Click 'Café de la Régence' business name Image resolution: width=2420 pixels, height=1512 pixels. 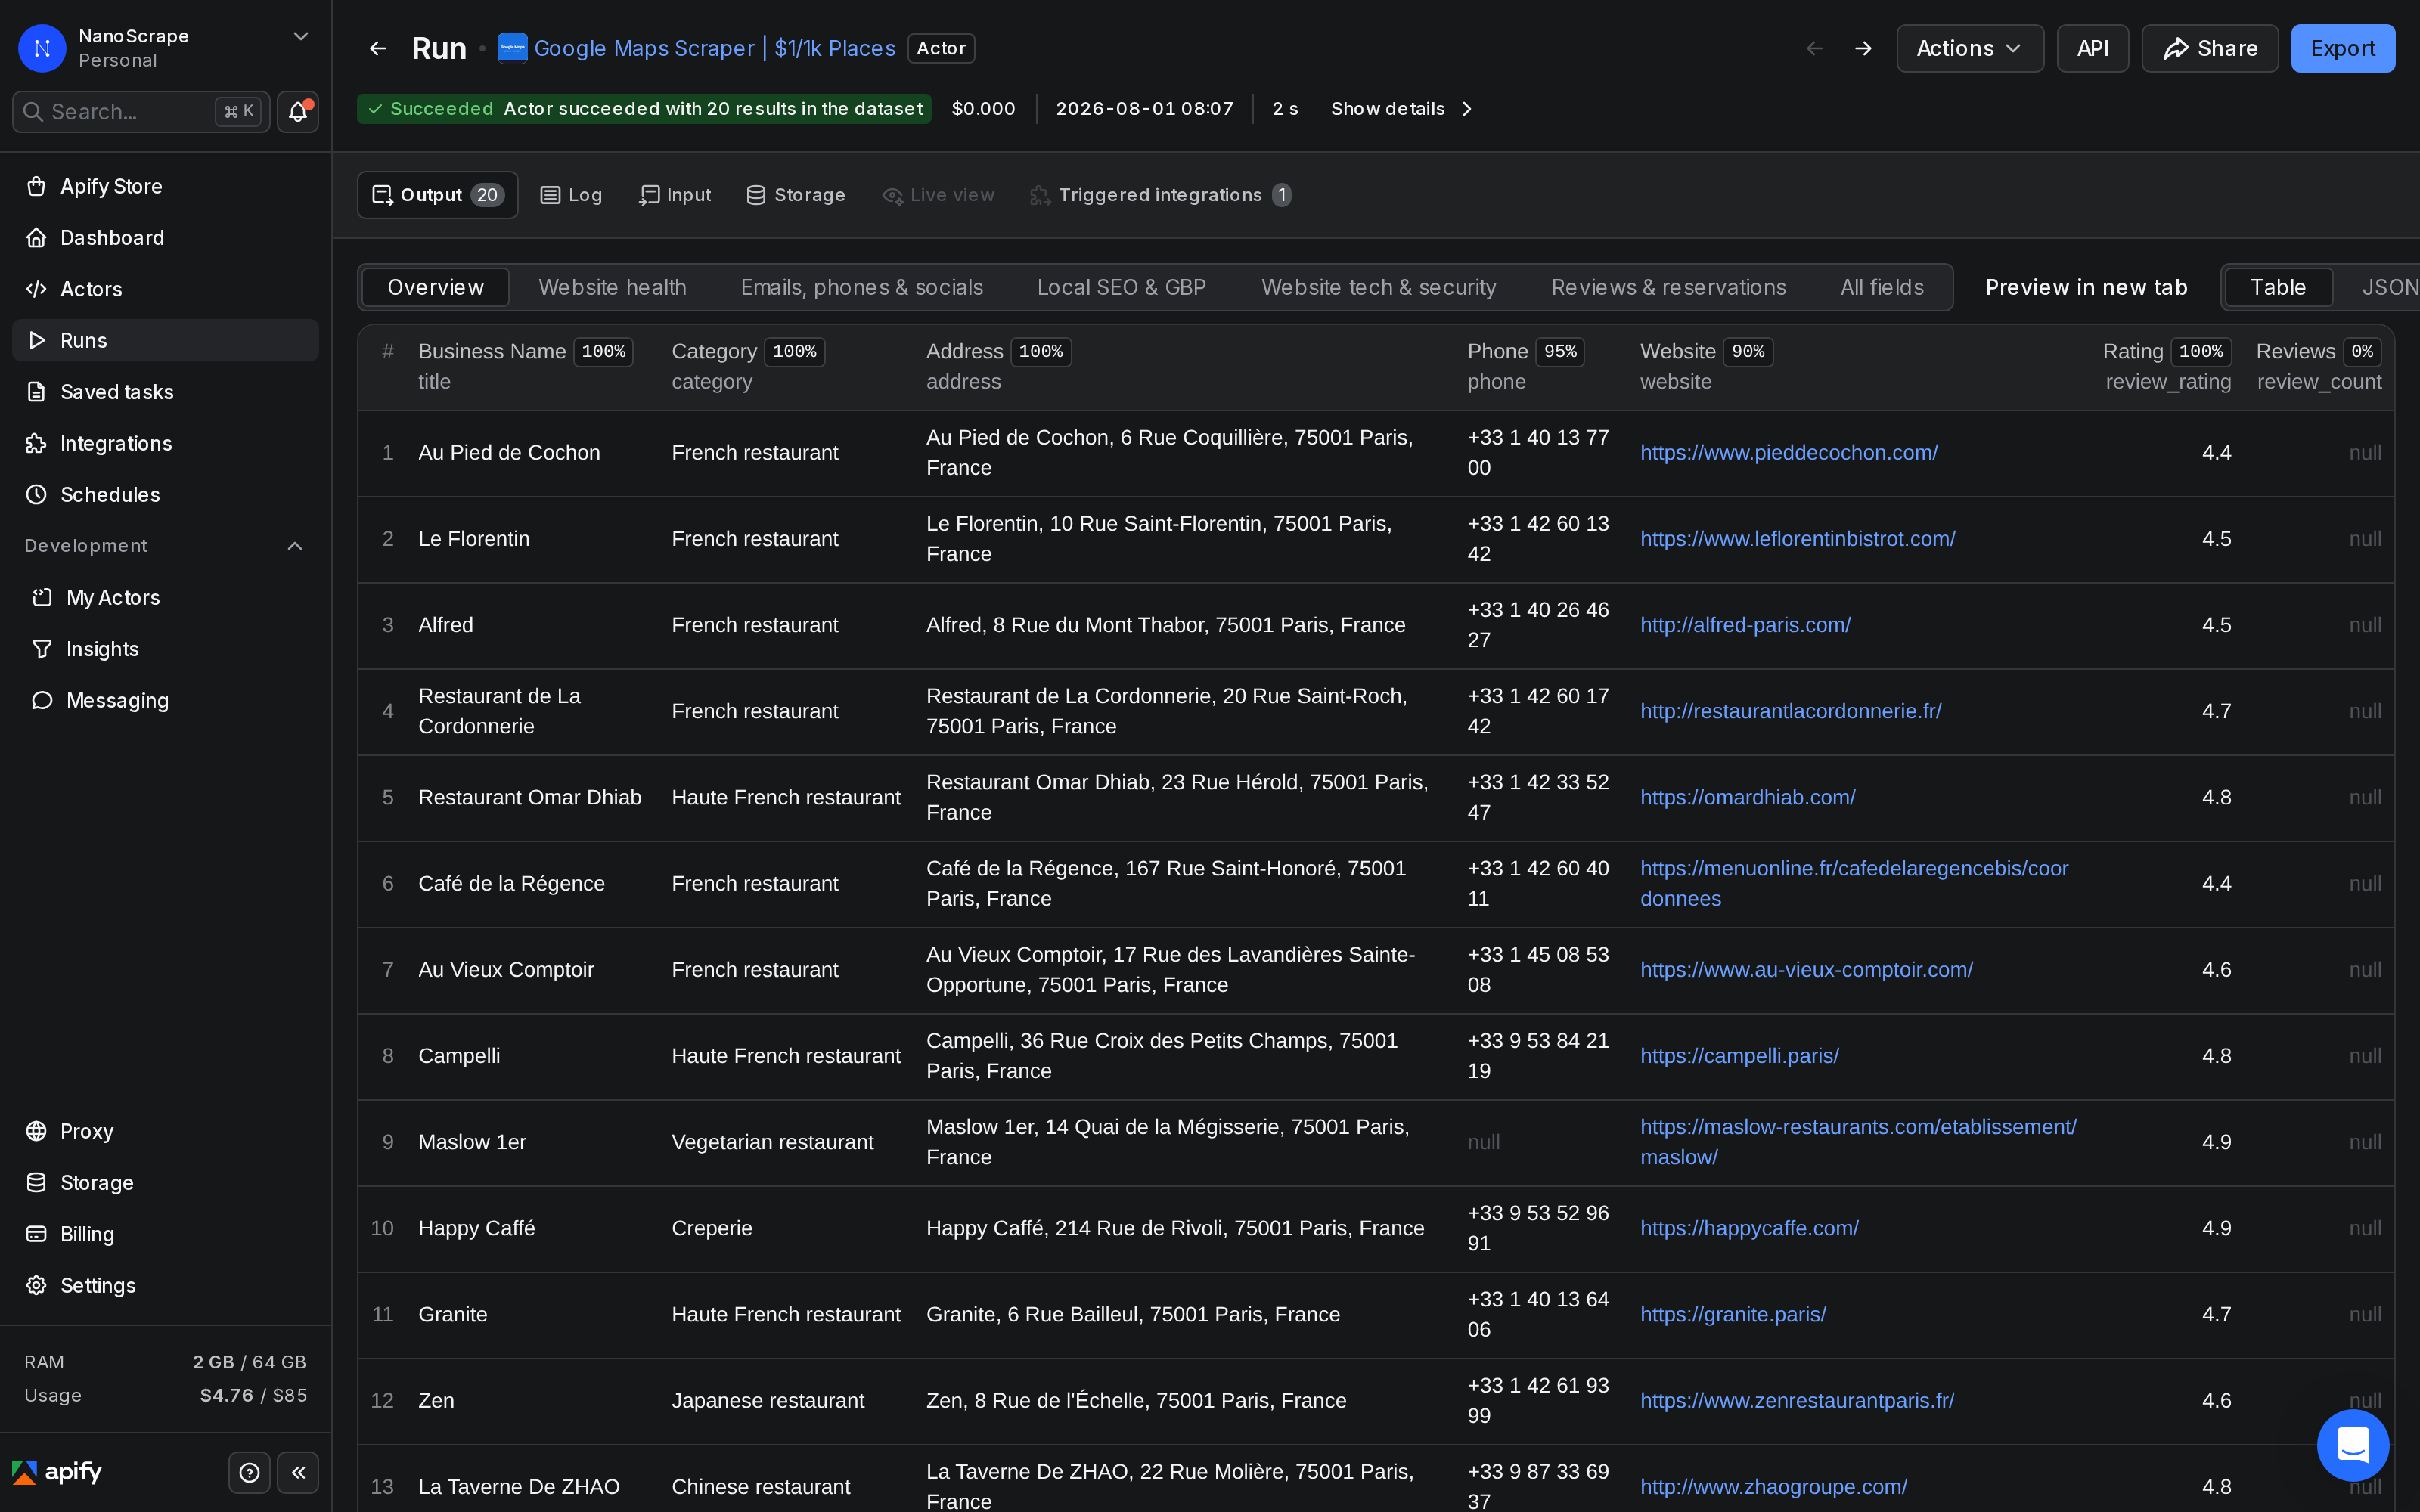(x=511, y=884)
